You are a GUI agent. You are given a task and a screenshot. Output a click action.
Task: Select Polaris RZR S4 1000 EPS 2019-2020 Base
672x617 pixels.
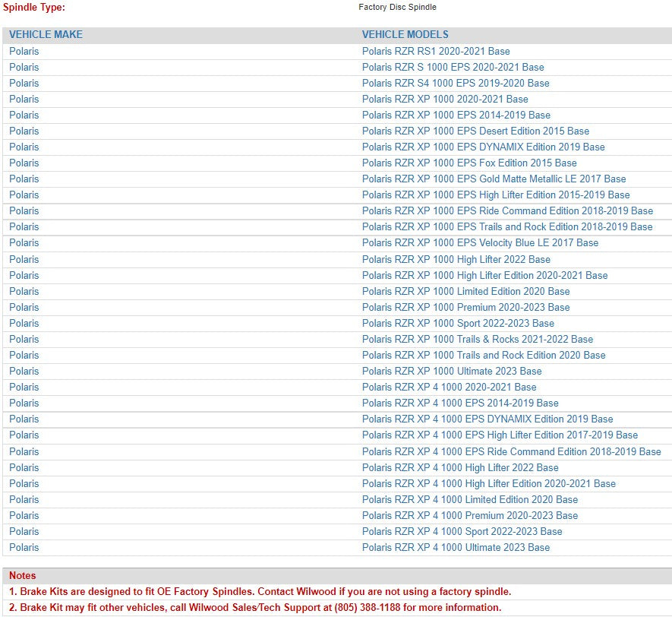coord(456,83)
